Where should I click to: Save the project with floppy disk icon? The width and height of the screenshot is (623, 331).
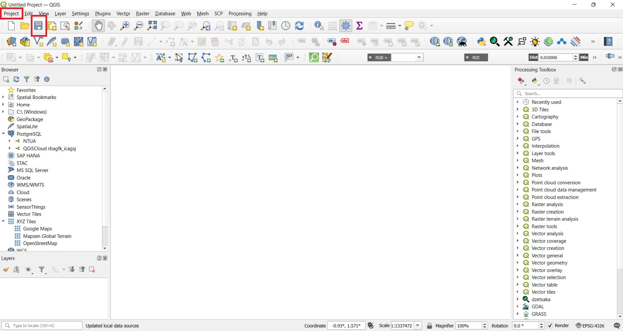pos(38,26)
